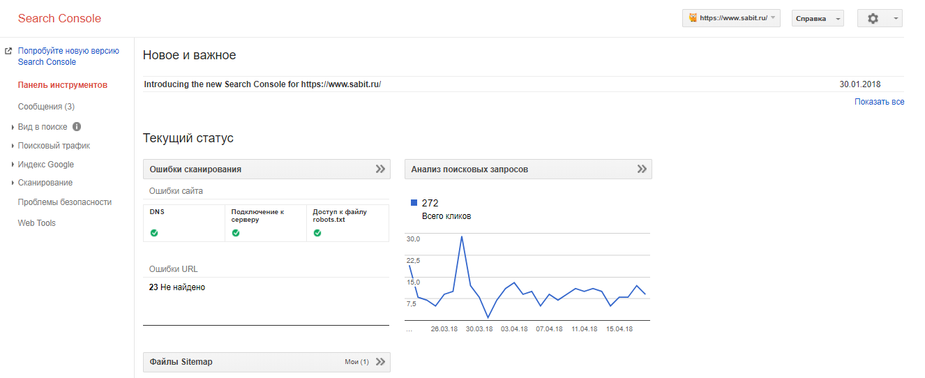
Task: Click the Показать все link
Action: coord(879,102)
